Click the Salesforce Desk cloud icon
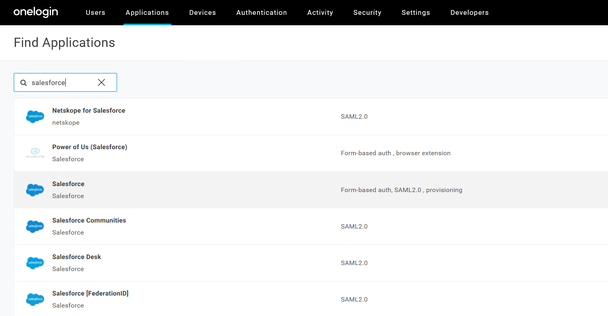Image resolution: width=608 pixels, height=316 pixels. 35,263
